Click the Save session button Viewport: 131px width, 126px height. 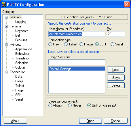pos(116,78)
